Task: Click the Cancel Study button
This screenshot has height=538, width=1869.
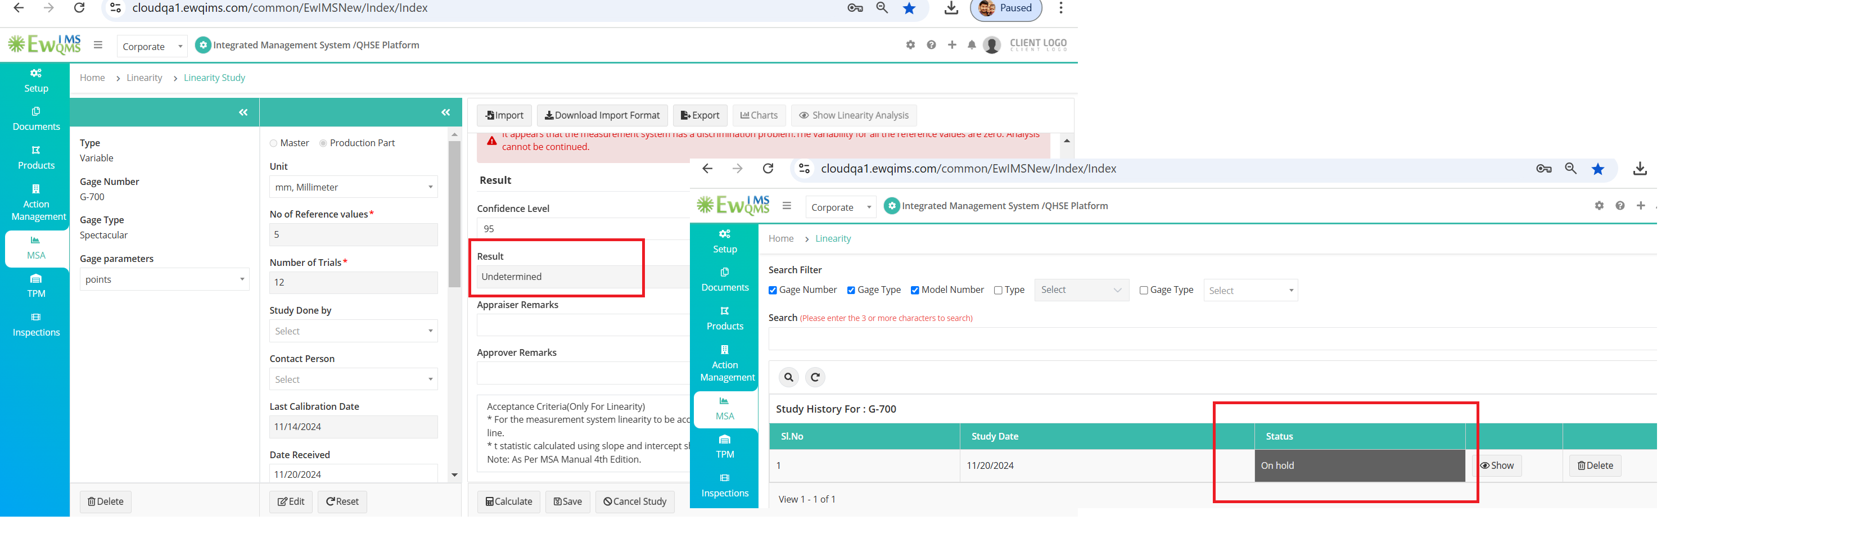Action: click(x=635, y=502)
